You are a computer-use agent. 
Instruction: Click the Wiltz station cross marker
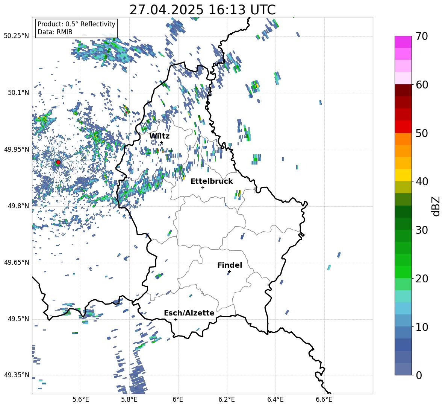(161, 143)
